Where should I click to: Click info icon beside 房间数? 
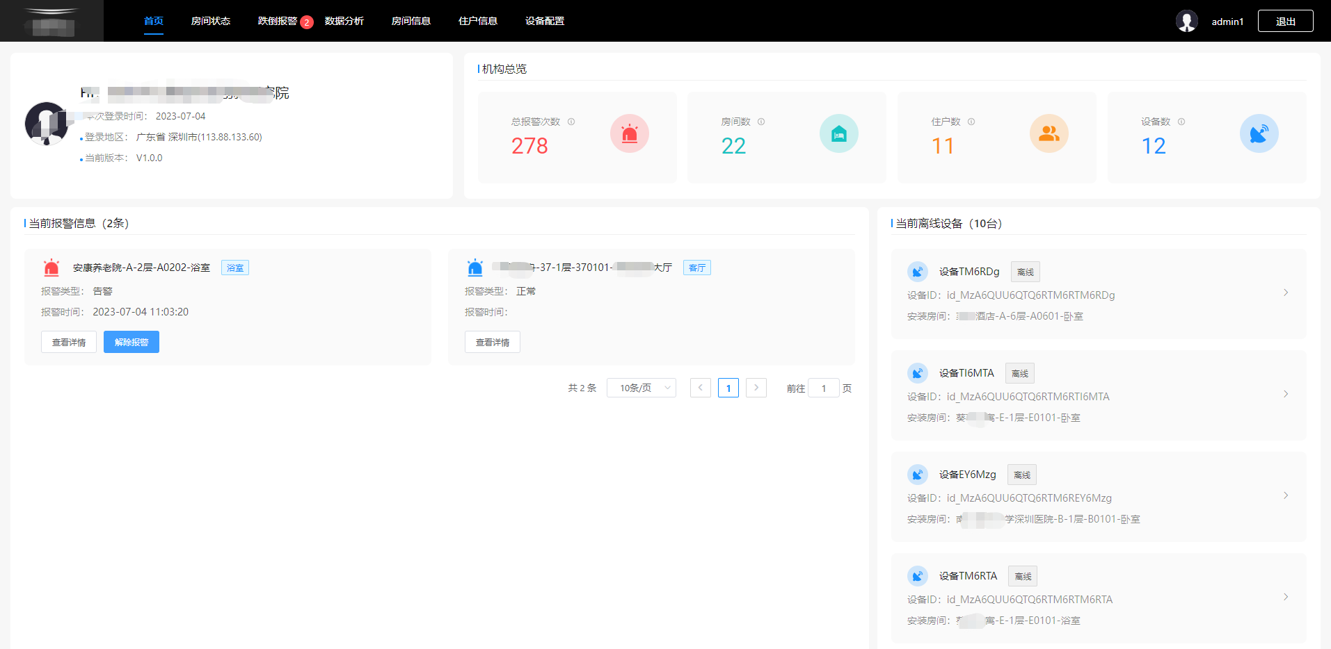pos(761,122)
